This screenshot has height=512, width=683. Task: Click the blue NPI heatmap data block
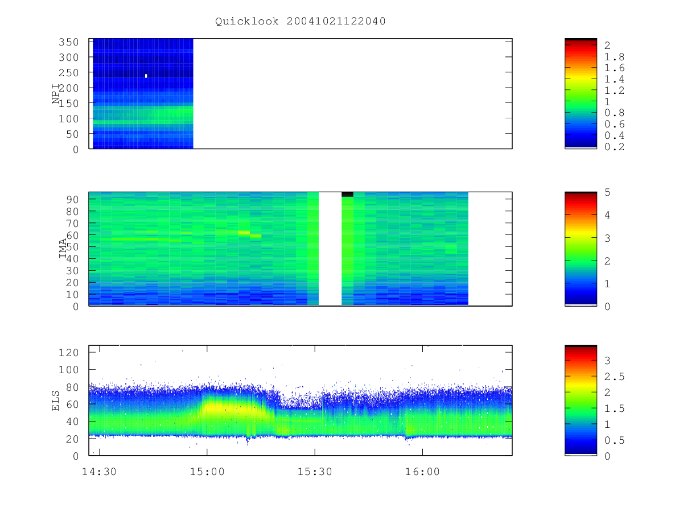click(x=143, y=94)
